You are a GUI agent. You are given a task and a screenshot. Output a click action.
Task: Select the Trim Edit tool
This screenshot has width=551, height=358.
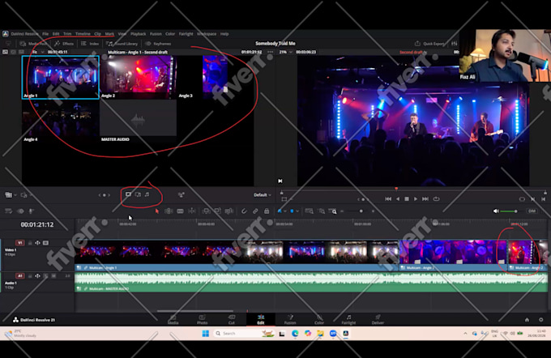point(169,211)
